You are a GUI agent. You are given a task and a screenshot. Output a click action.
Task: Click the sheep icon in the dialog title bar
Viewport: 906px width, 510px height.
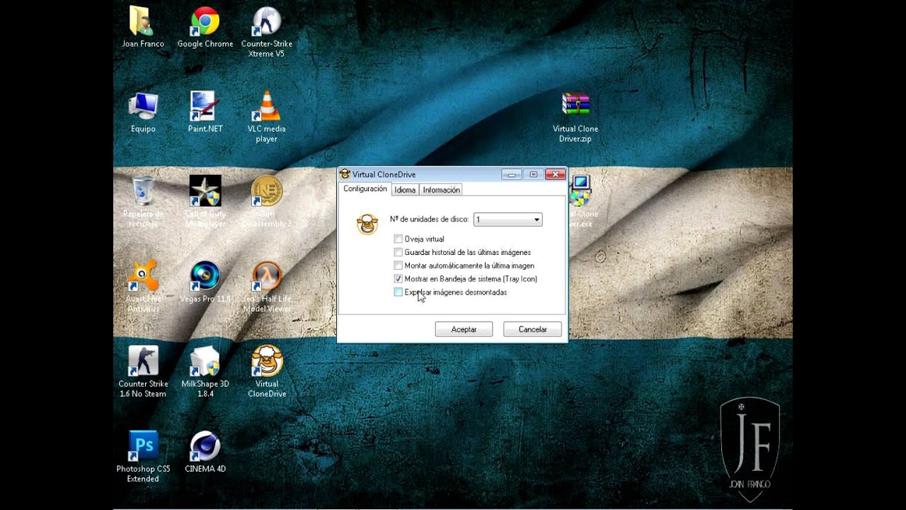click(x=345, y=174)
